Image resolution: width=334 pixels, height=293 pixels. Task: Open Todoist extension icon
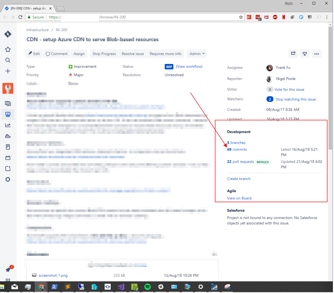249,17
